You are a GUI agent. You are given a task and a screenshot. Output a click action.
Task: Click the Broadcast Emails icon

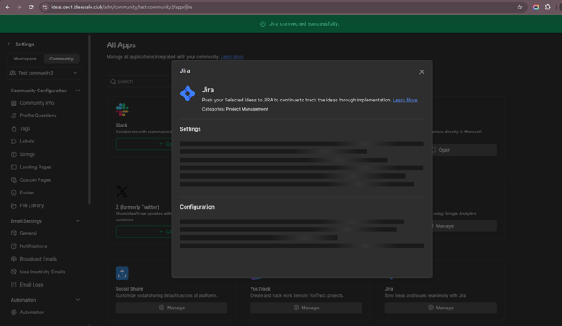pos(13,259)
